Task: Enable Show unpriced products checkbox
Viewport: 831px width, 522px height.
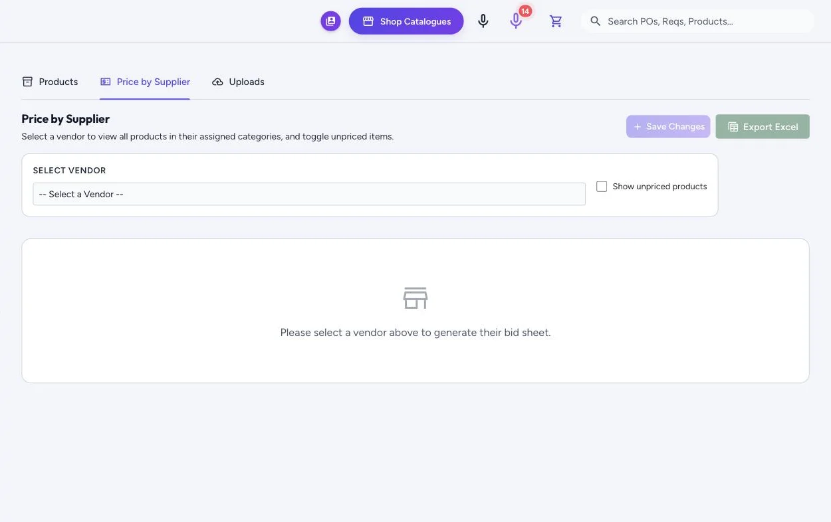Action: coord(602,187)
